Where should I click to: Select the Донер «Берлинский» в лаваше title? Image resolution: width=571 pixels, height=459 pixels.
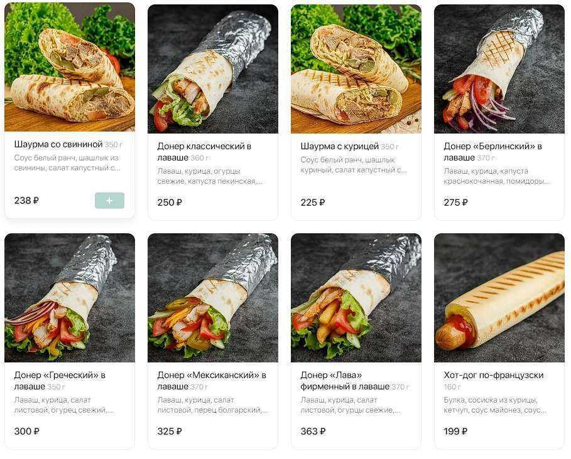[x=492, y=152]
